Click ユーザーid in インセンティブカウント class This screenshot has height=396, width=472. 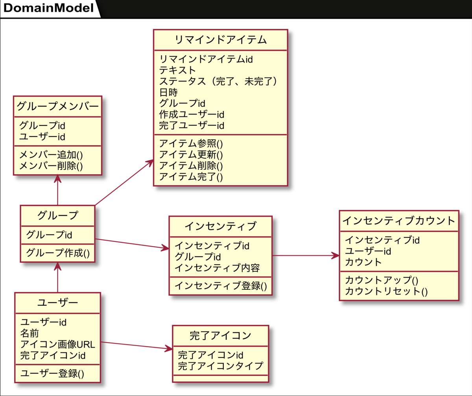pos(368,250)
